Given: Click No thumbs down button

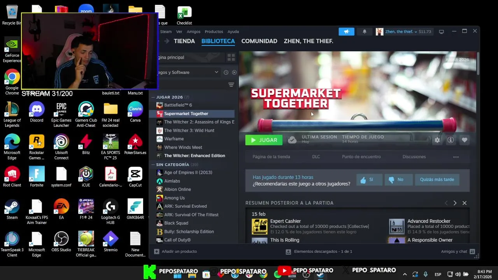Looking at the screenshot, I should tap(398, 180).
